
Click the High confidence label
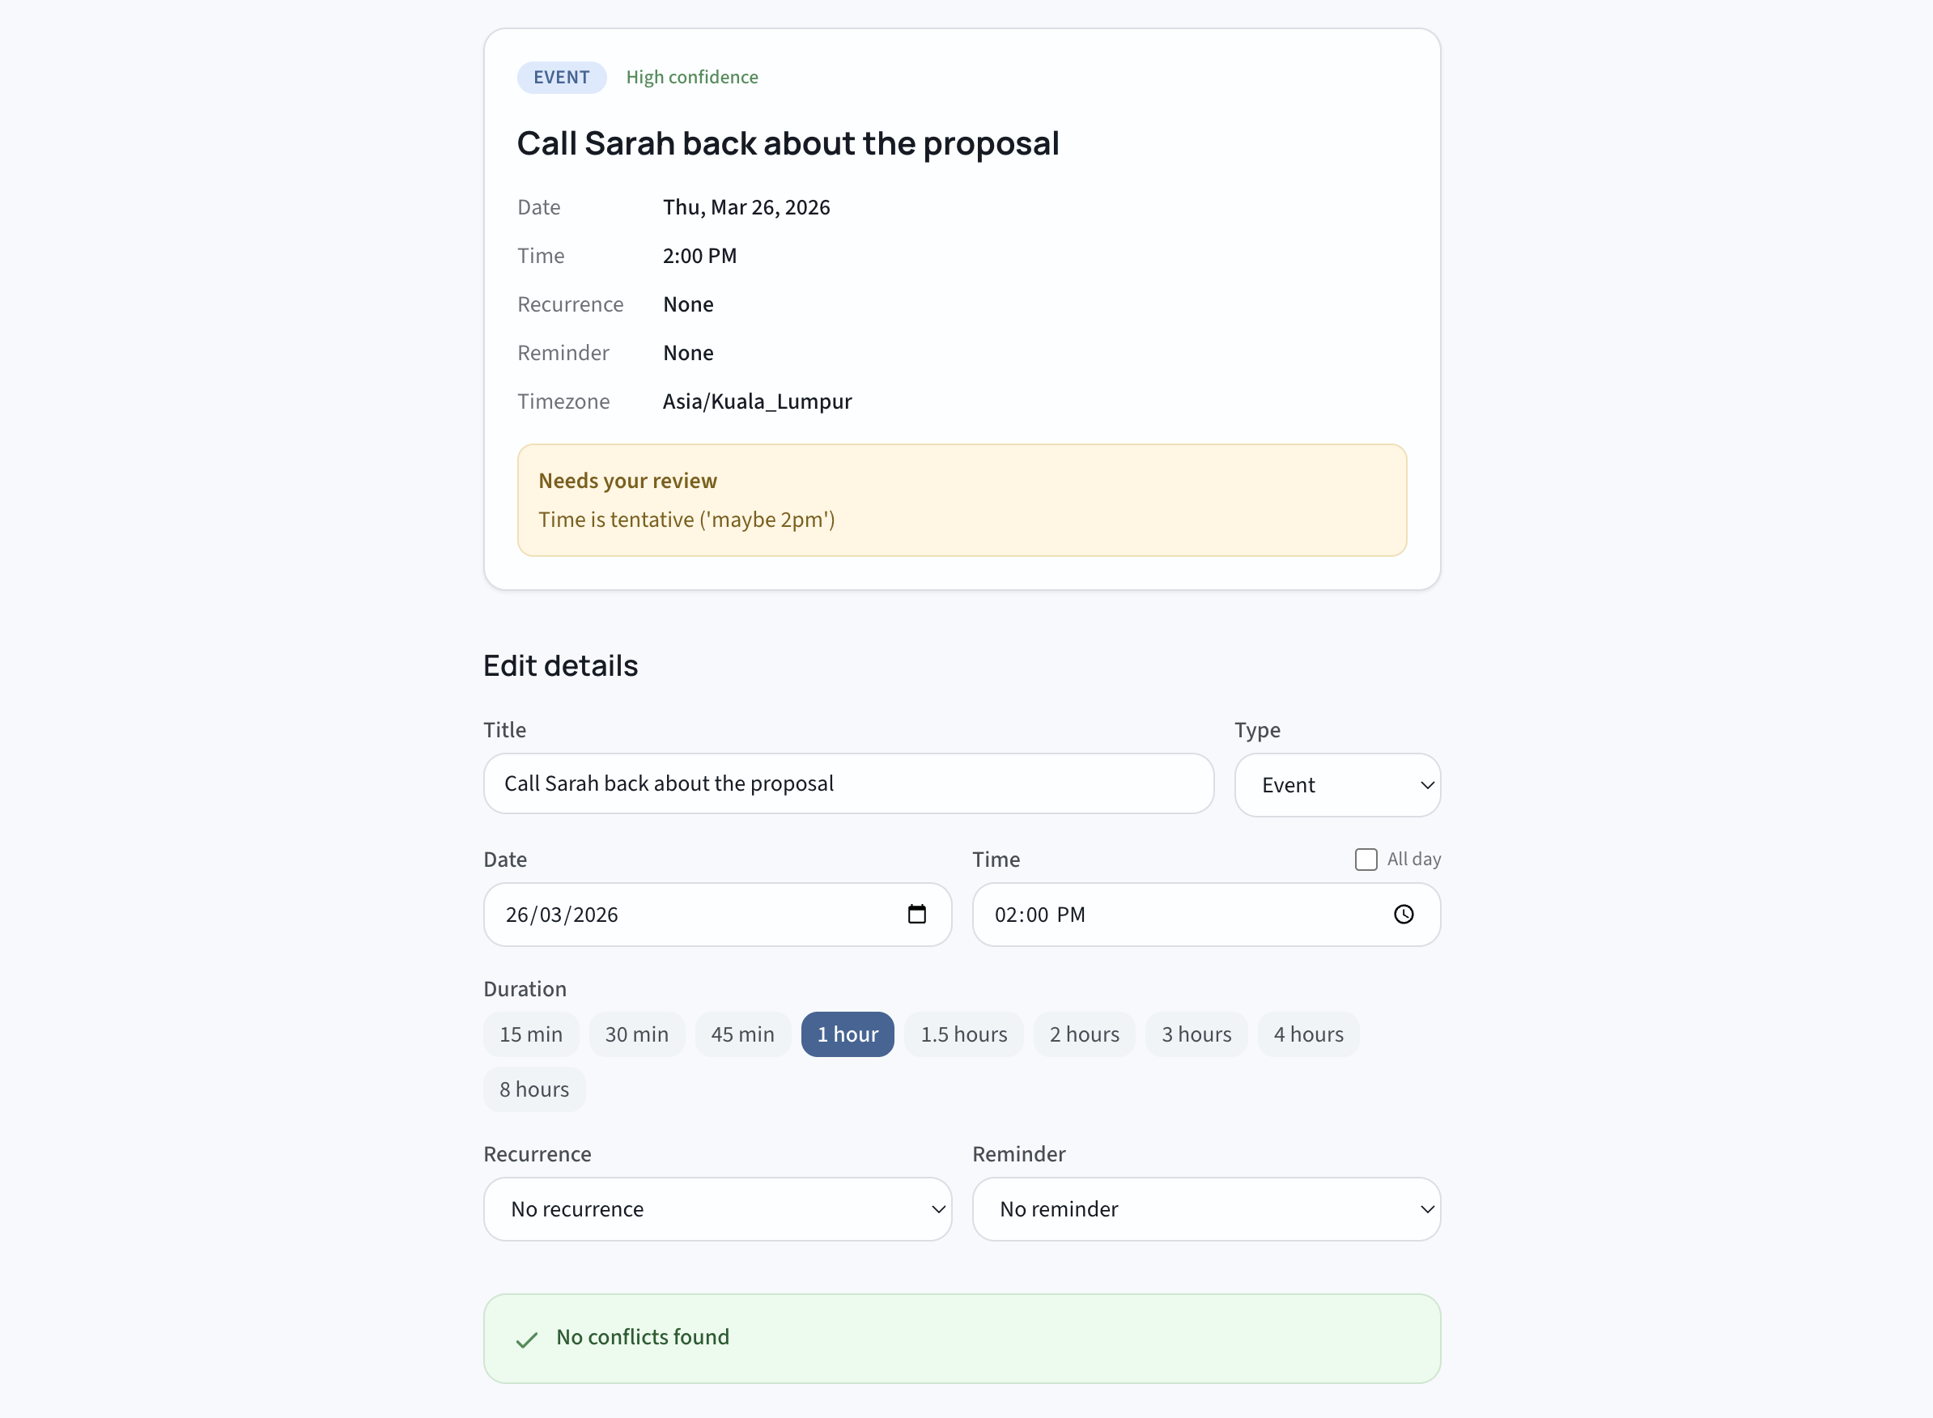[692, 76]
